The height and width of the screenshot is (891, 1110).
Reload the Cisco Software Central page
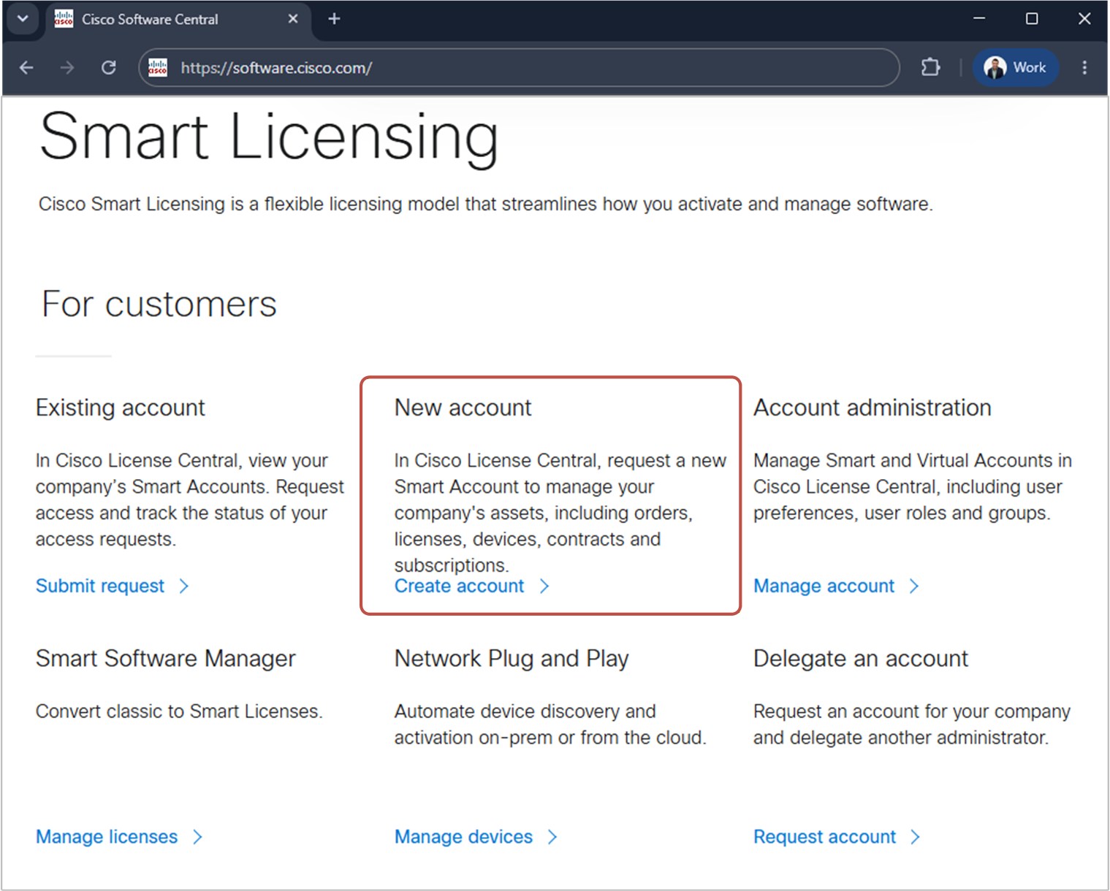click(109, 68)
